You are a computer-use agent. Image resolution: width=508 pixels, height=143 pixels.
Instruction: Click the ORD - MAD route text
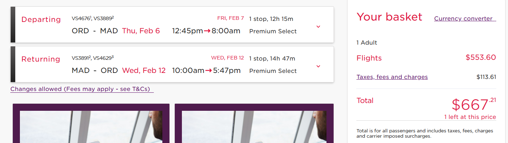(94, 31)
